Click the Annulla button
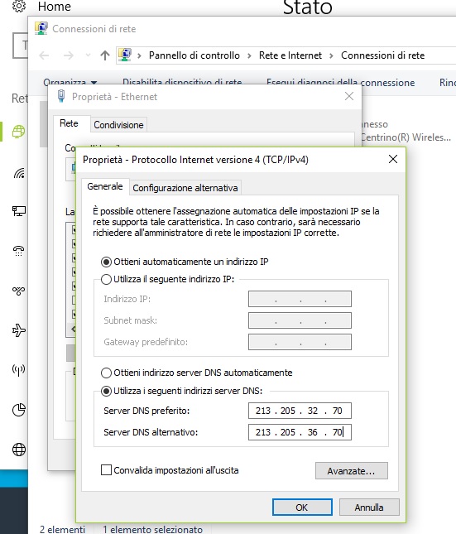The width and height of the screenshot is (456, 534). click(x=369, y=508)
